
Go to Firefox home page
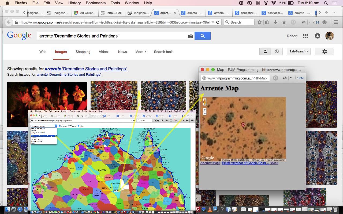coord(284,22)
